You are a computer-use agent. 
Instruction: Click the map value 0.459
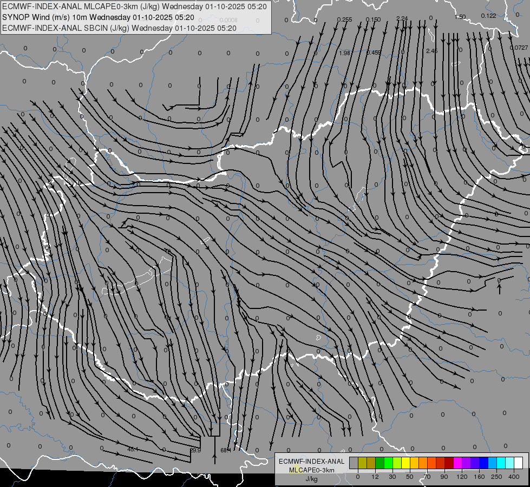374,52
